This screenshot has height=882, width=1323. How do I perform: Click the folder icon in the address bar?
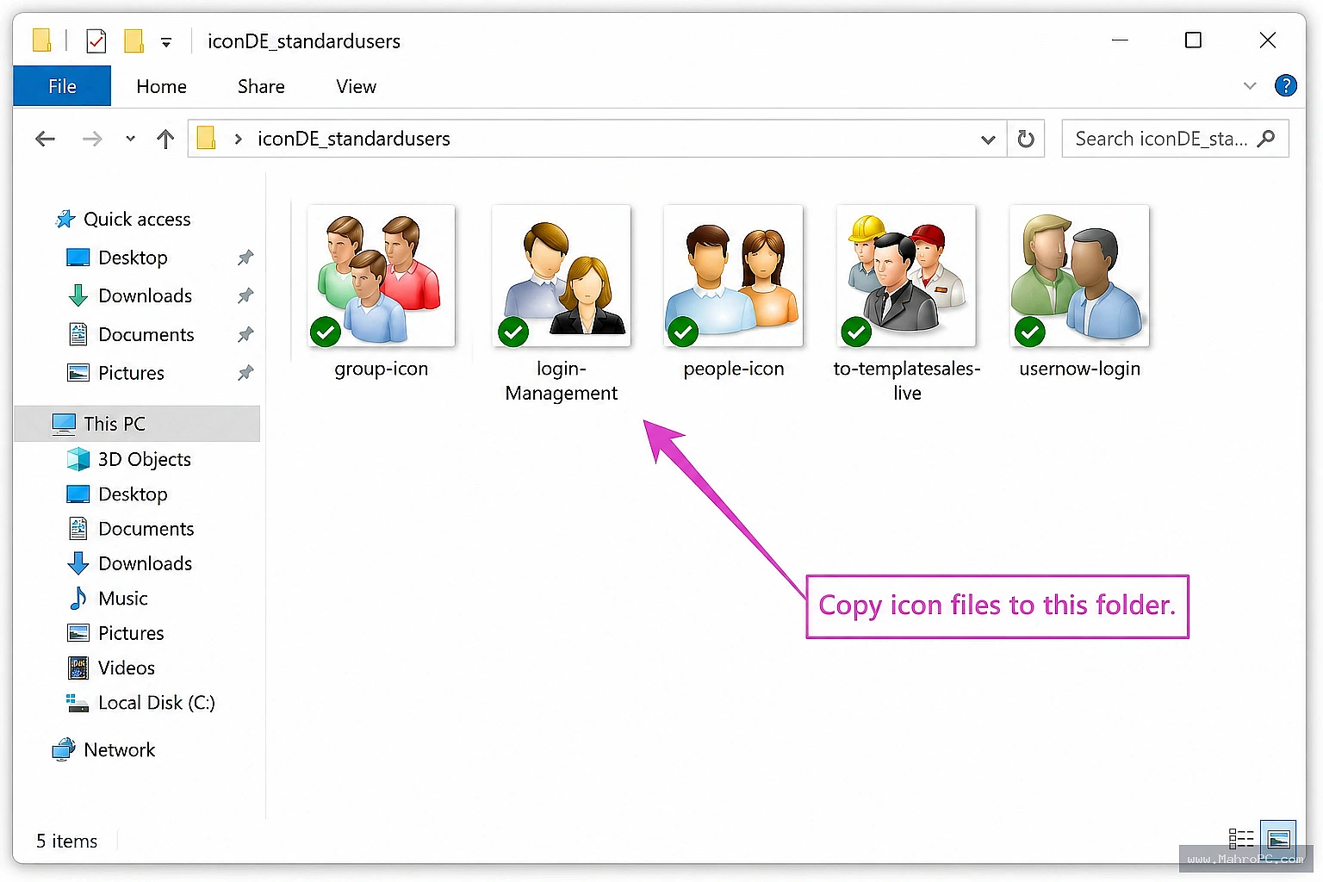coord(207,139)
